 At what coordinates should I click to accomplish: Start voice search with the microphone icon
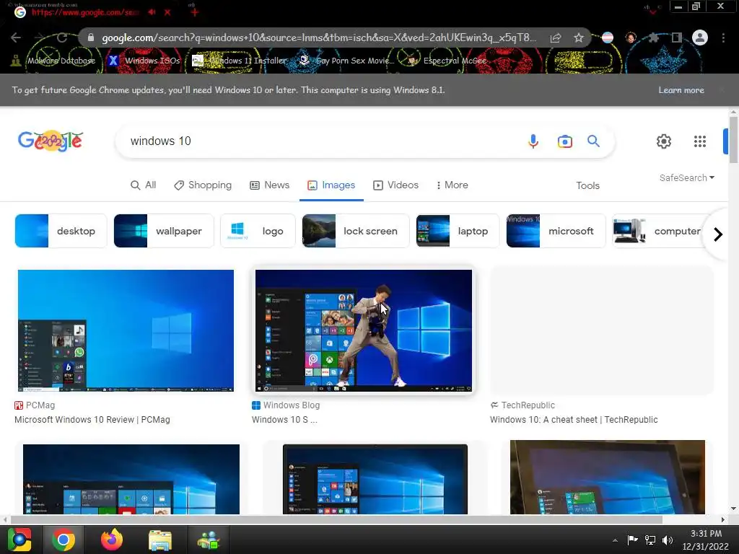tap(533, 141)
